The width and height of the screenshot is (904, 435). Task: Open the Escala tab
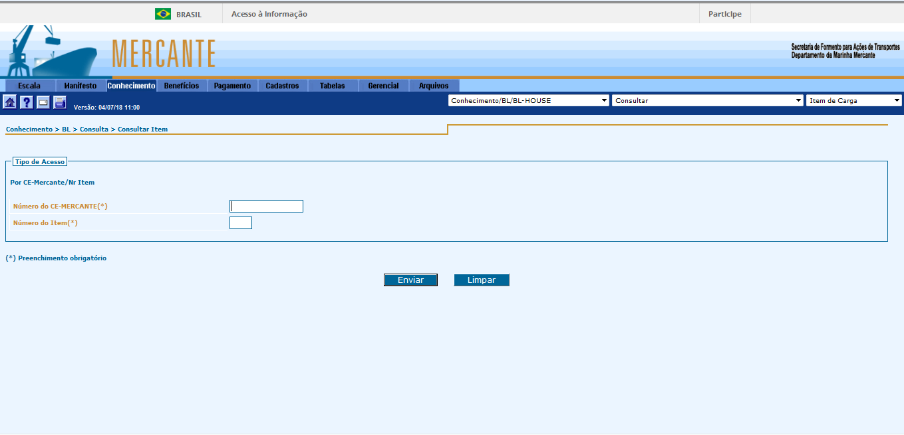(x=29, y=86)
